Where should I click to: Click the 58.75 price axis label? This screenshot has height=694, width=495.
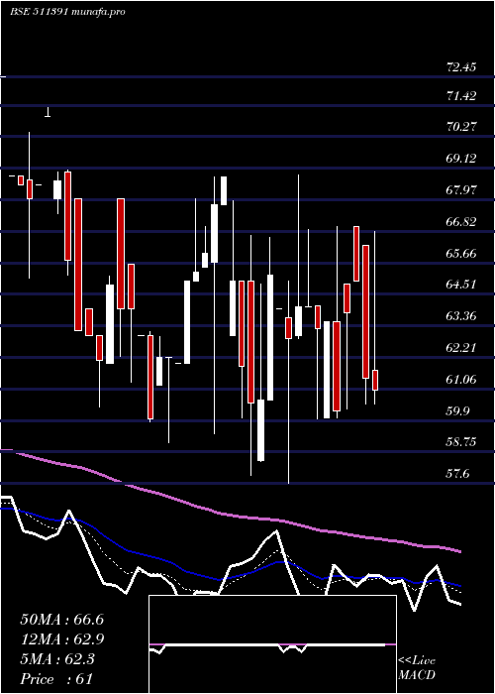pyautogui.click(x=461, y=442)
